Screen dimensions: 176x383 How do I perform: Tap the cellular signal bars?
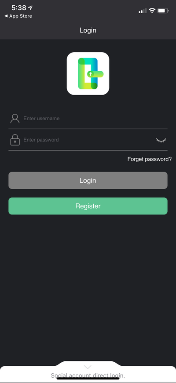(143, 11)
